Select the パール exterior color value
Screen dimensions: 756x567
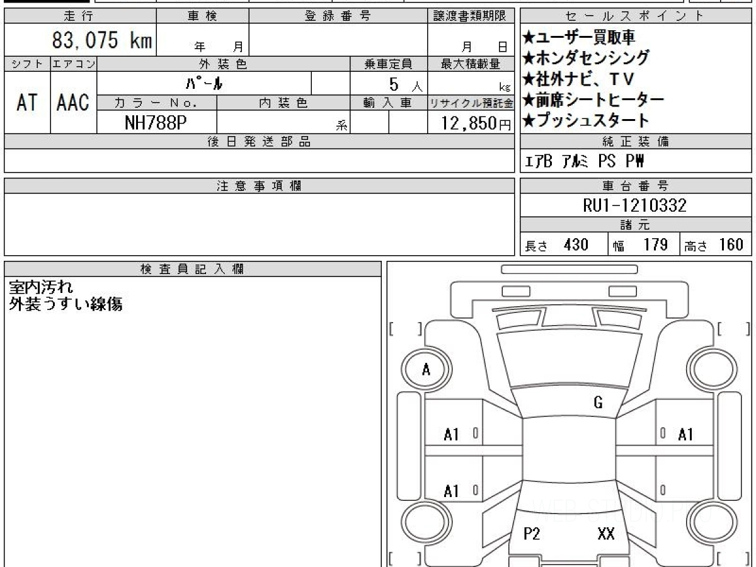click(x=205, y=84)
